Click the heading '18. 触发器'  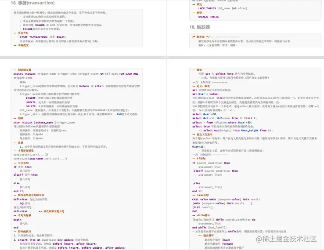pos(199,27)
